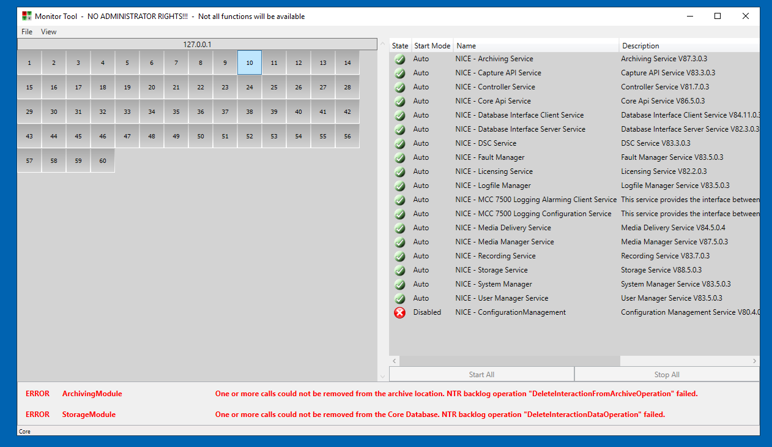Click the Disabled start mode cell
772x447 pixels.
tap(427, 312)
